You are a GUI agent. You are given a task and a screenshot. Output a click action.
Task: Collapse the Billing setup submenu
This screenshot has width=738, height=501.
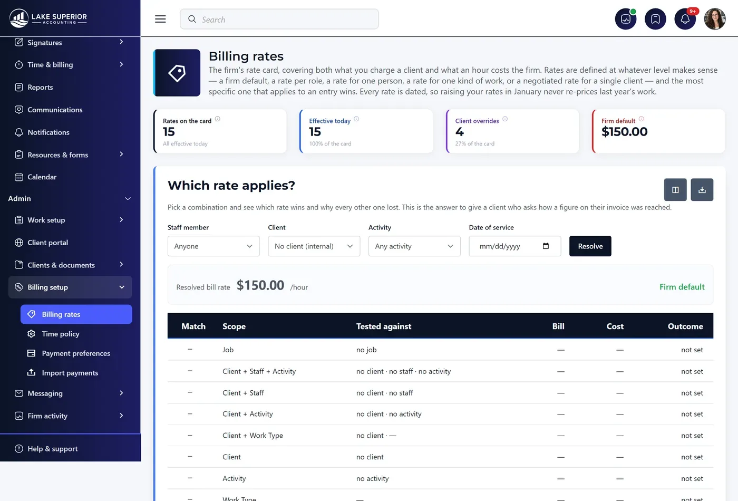point(122,287)
